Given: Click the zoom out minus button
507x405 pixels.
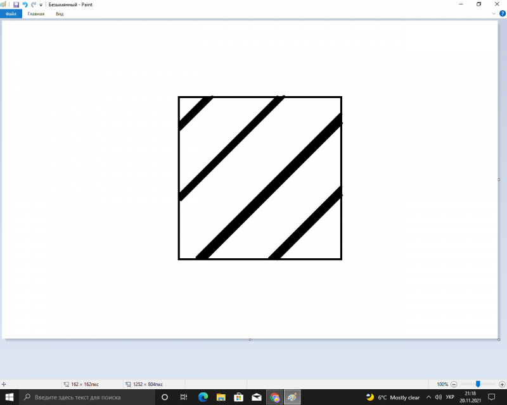Looking at the screenshot, I should 454,384.
